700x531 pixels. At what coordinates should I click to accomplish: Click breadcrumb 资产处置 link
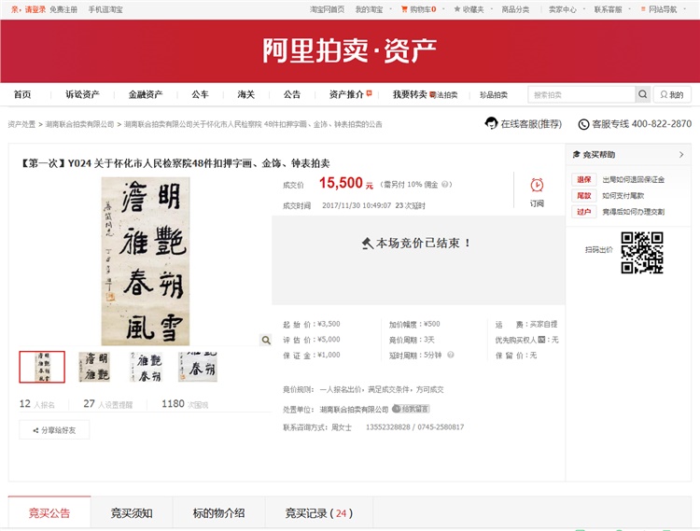[21, 124]
